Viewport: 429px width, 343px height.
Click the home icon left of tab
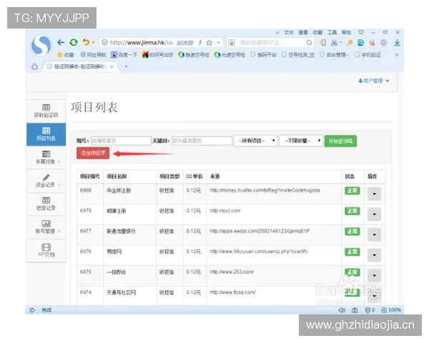coord(34,66)
